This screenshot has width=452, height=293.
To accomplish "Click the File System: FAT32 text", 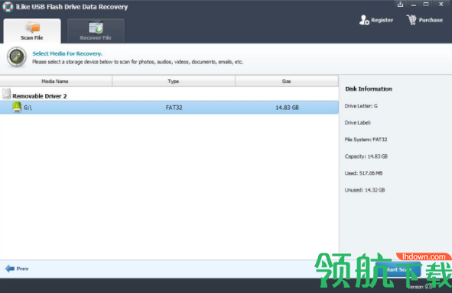I will [366, 140].
